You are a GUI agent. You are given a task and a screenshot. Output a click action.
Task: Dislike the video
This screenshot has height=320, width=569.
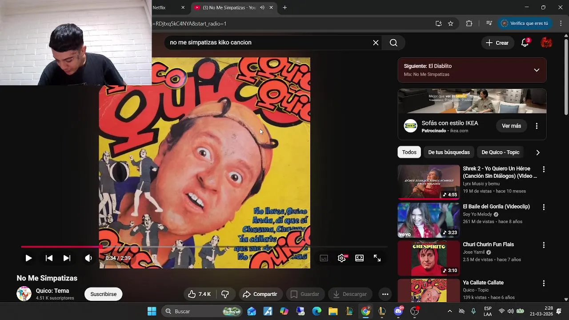(225, 294)
